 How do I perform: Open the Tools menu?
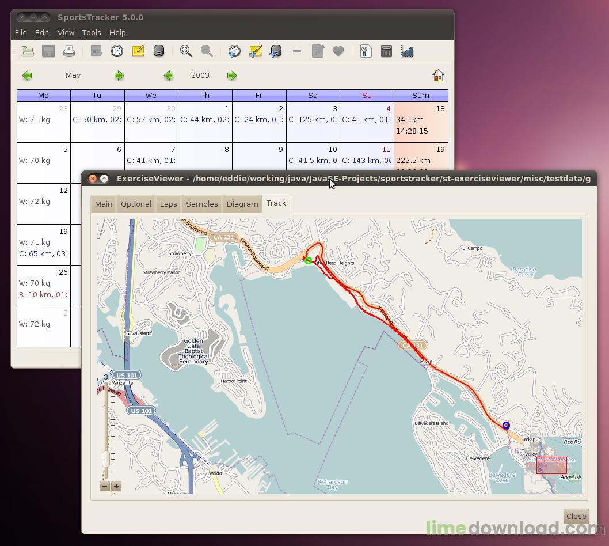point(92,33)
